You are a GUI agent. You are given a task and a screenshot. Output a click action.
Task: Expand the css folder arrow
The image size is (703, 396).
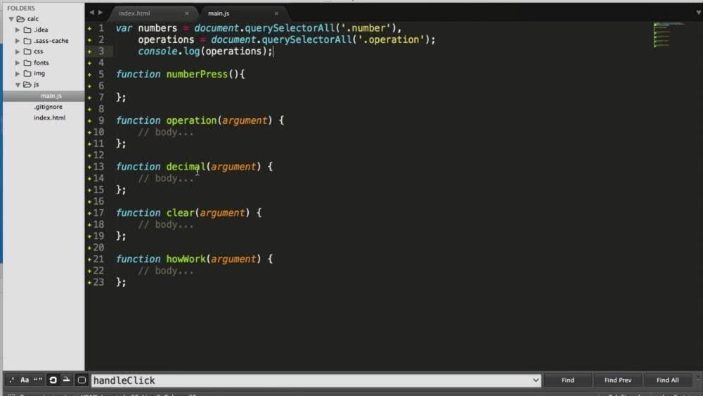tap(18, 51)
